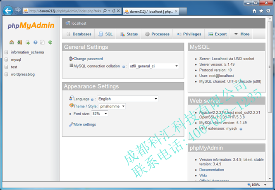Click the zoom magnifier icon in status bar
The image size is (275, 190).
tap(249, 185)
